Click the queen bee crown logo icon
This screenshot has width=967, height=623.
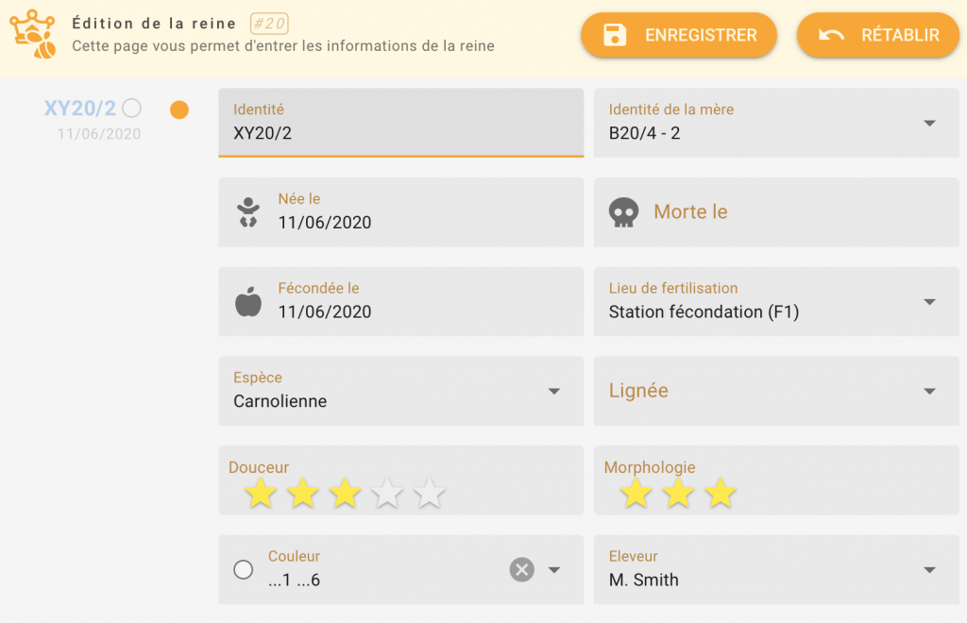[34, 35]
